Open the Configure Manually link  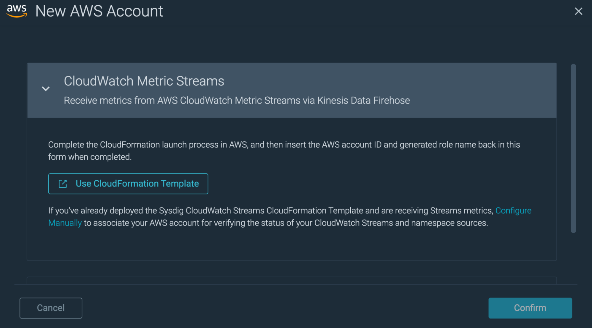click(514, 210)
